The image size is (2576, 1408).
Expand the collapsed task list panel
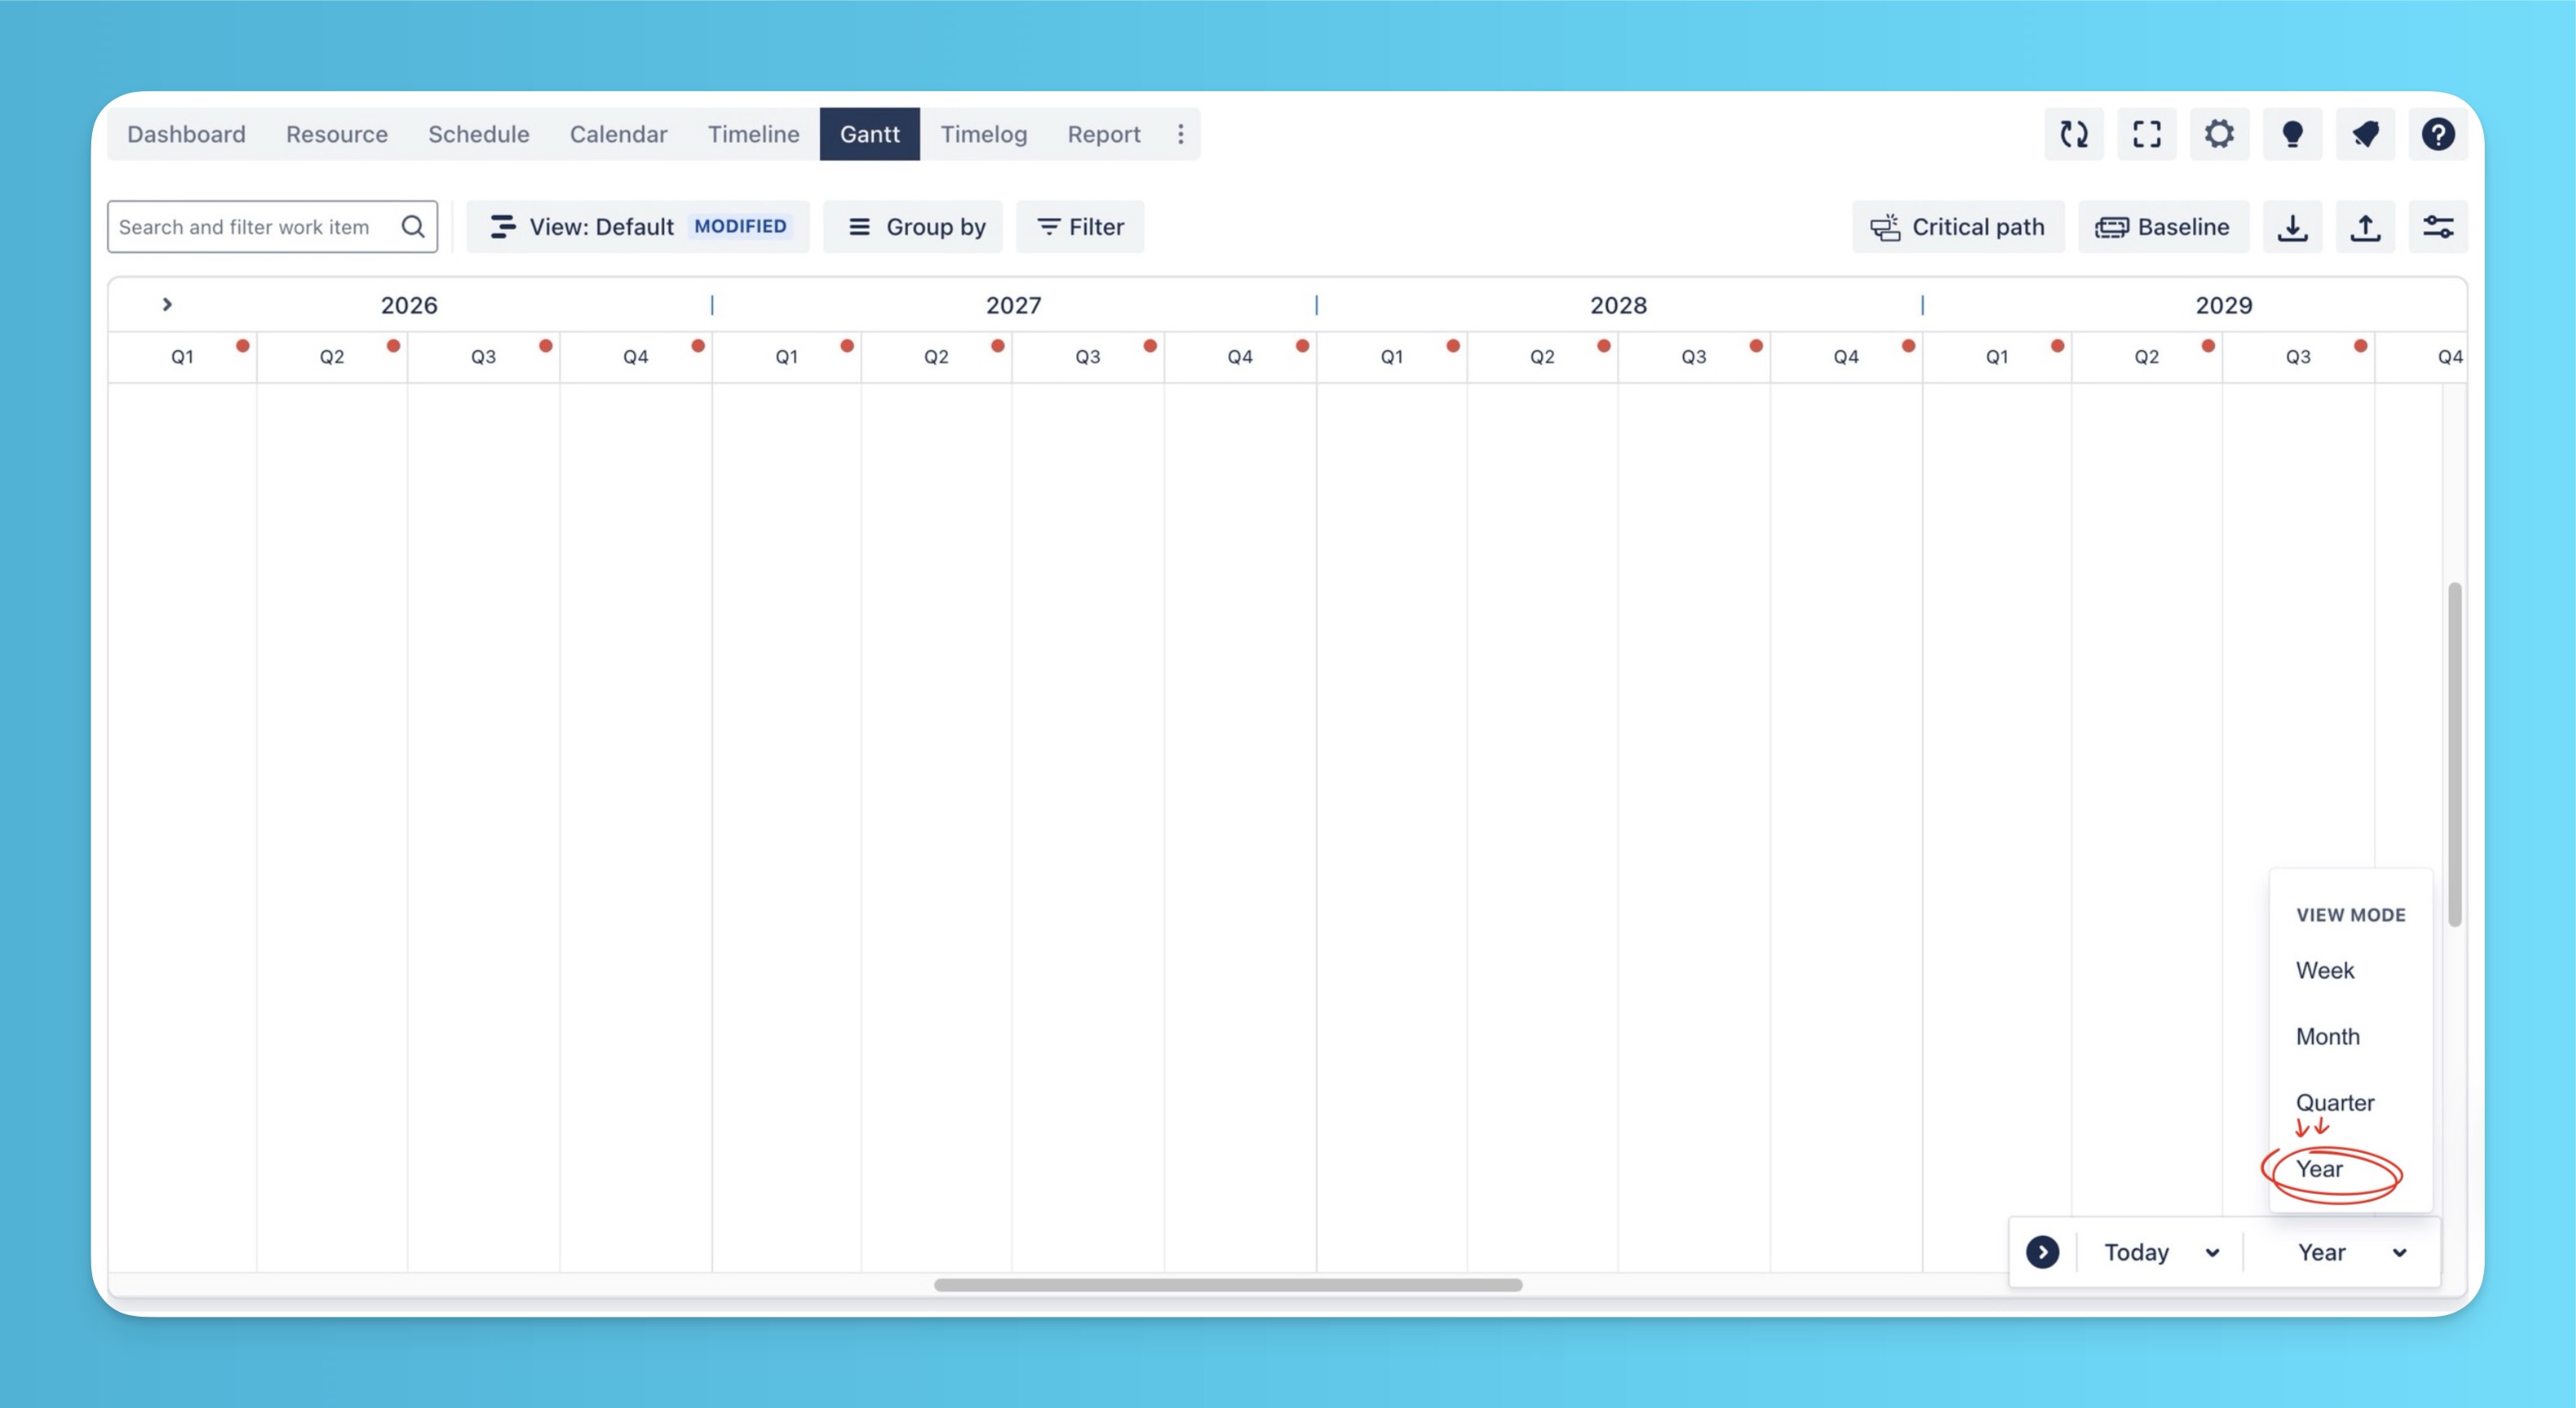pos(167,304)
